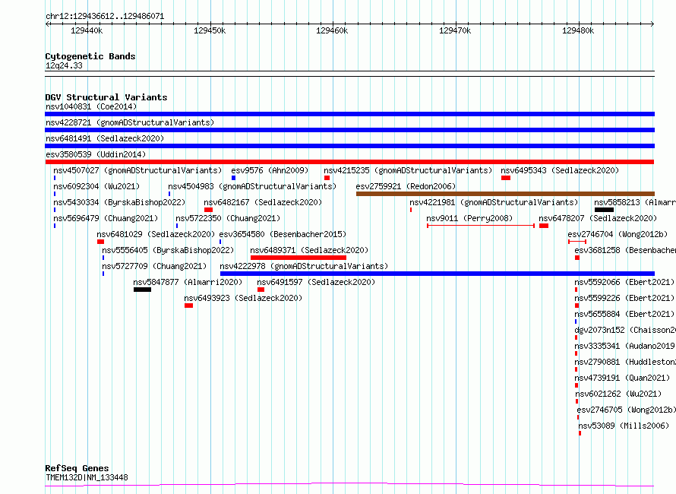
Task: Select the red nsv6489371 (Sedlazeck2020) bar
Action: [299, 258]
